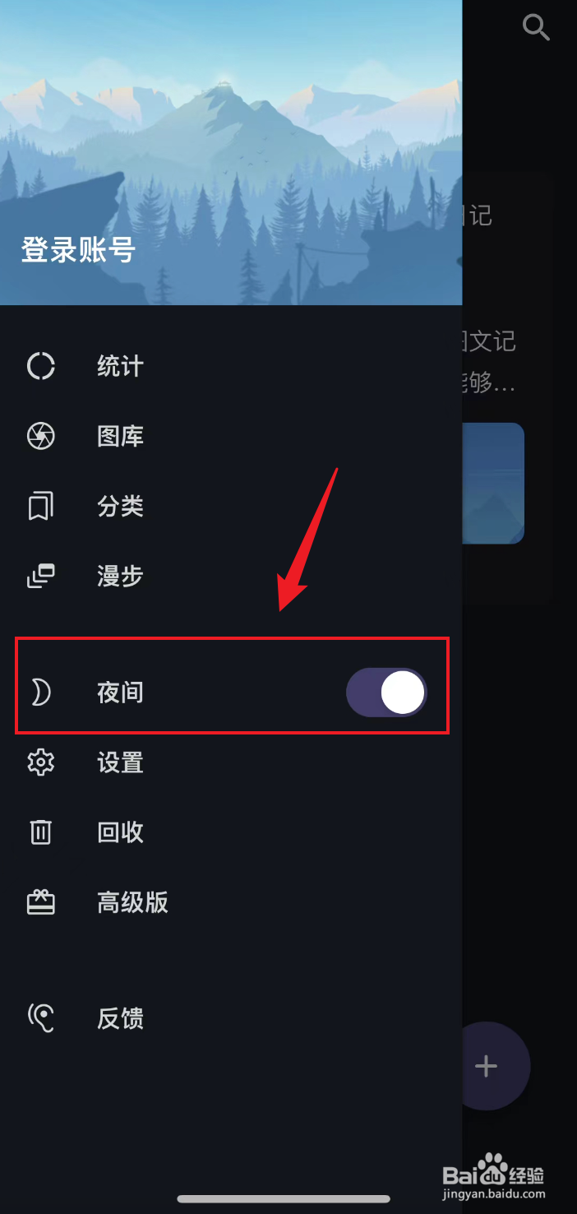Click the premium gift box icon
This screenshot has width=577, height=1214.
point(40,902)
